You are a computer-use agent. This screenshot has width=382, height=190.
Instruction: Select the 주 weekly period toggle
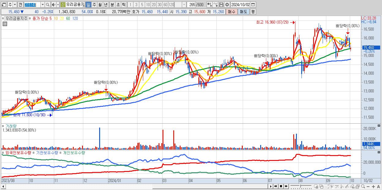click(x=94, y=5)
